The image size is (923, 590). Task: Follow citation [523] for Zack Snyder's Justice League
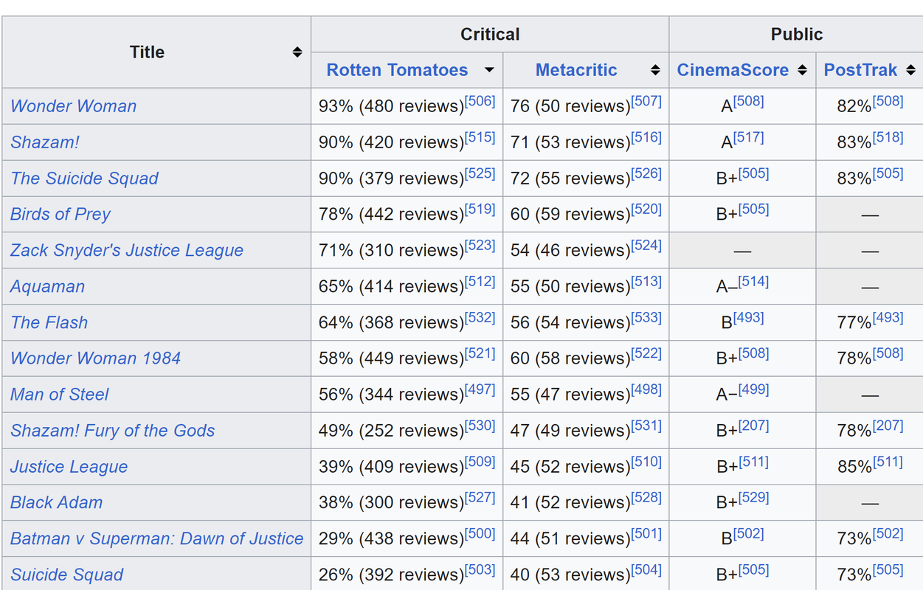pyautogui.click(x=480, y=246)
